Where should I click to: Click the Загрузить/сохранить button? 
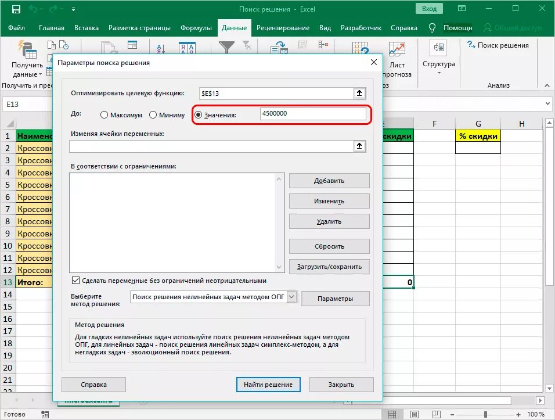coord(329,267)
